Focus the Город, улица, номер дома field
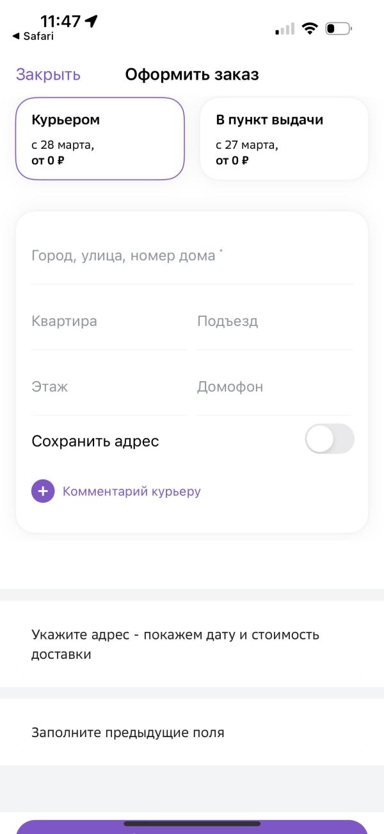 191,257
